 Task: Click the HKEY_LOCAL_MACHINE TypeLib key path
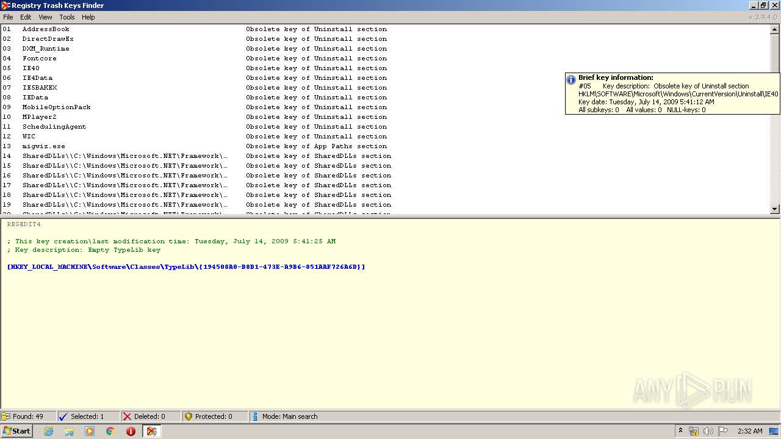186,267
